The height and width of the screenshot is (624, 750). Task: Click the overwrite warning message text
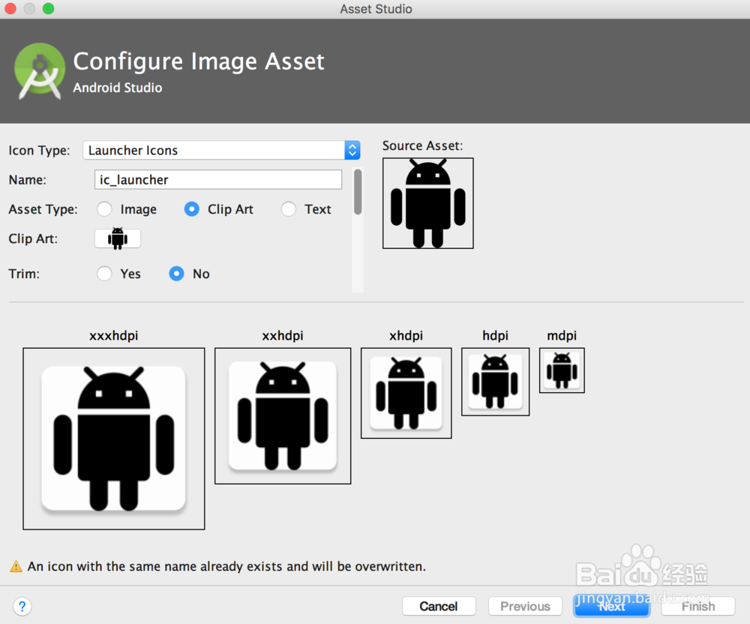[226, 566]
